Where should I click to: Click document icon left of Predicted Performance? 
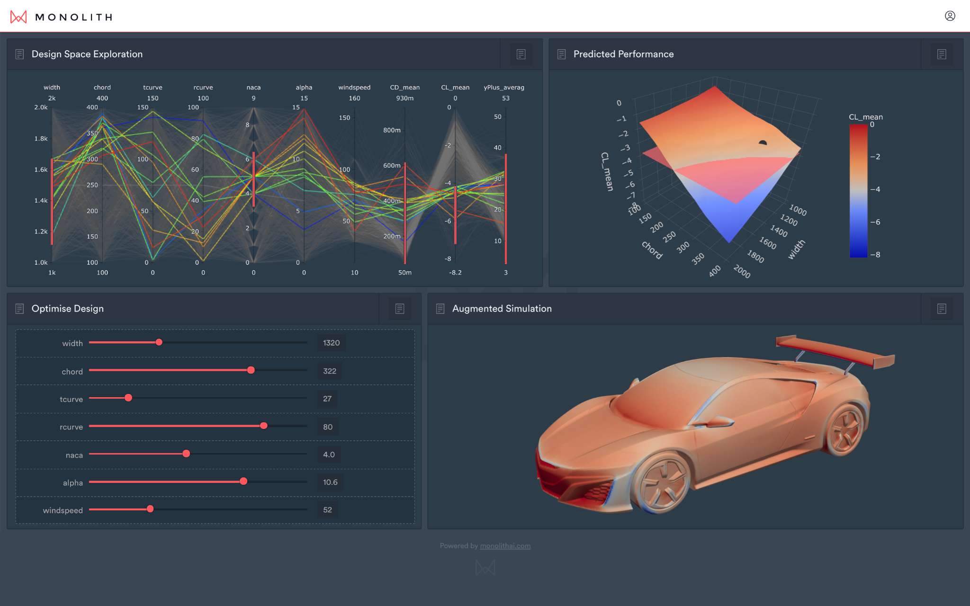tap(561, 54)
